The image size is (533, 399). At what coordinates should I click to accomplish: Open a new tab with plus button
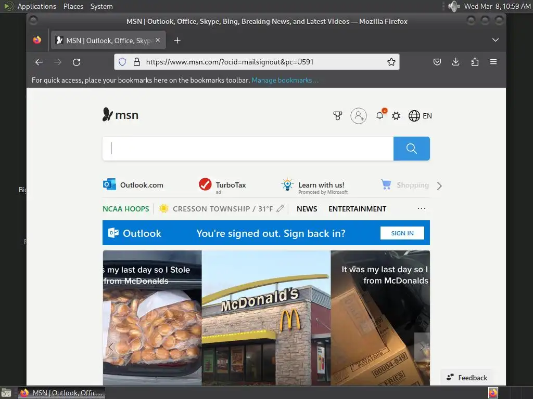click(x=177, y=41)
